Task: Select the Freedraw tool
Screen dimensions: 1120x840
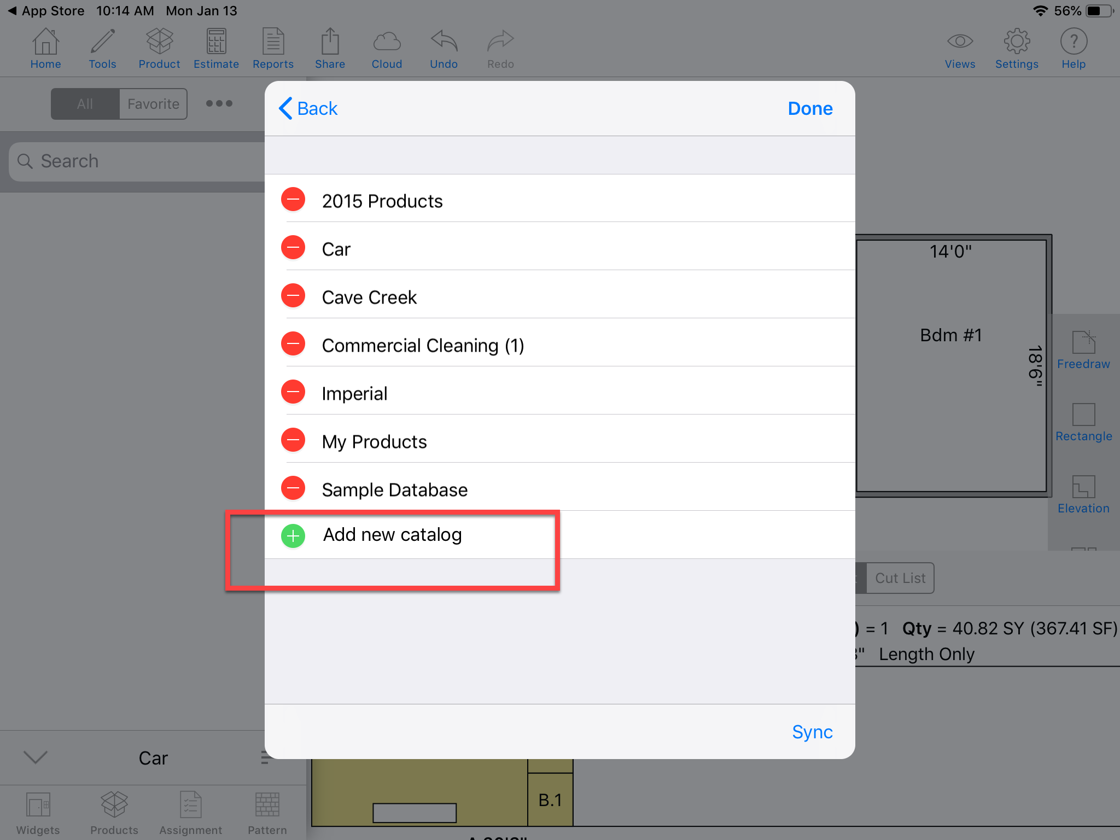Action: (1083, 350)
